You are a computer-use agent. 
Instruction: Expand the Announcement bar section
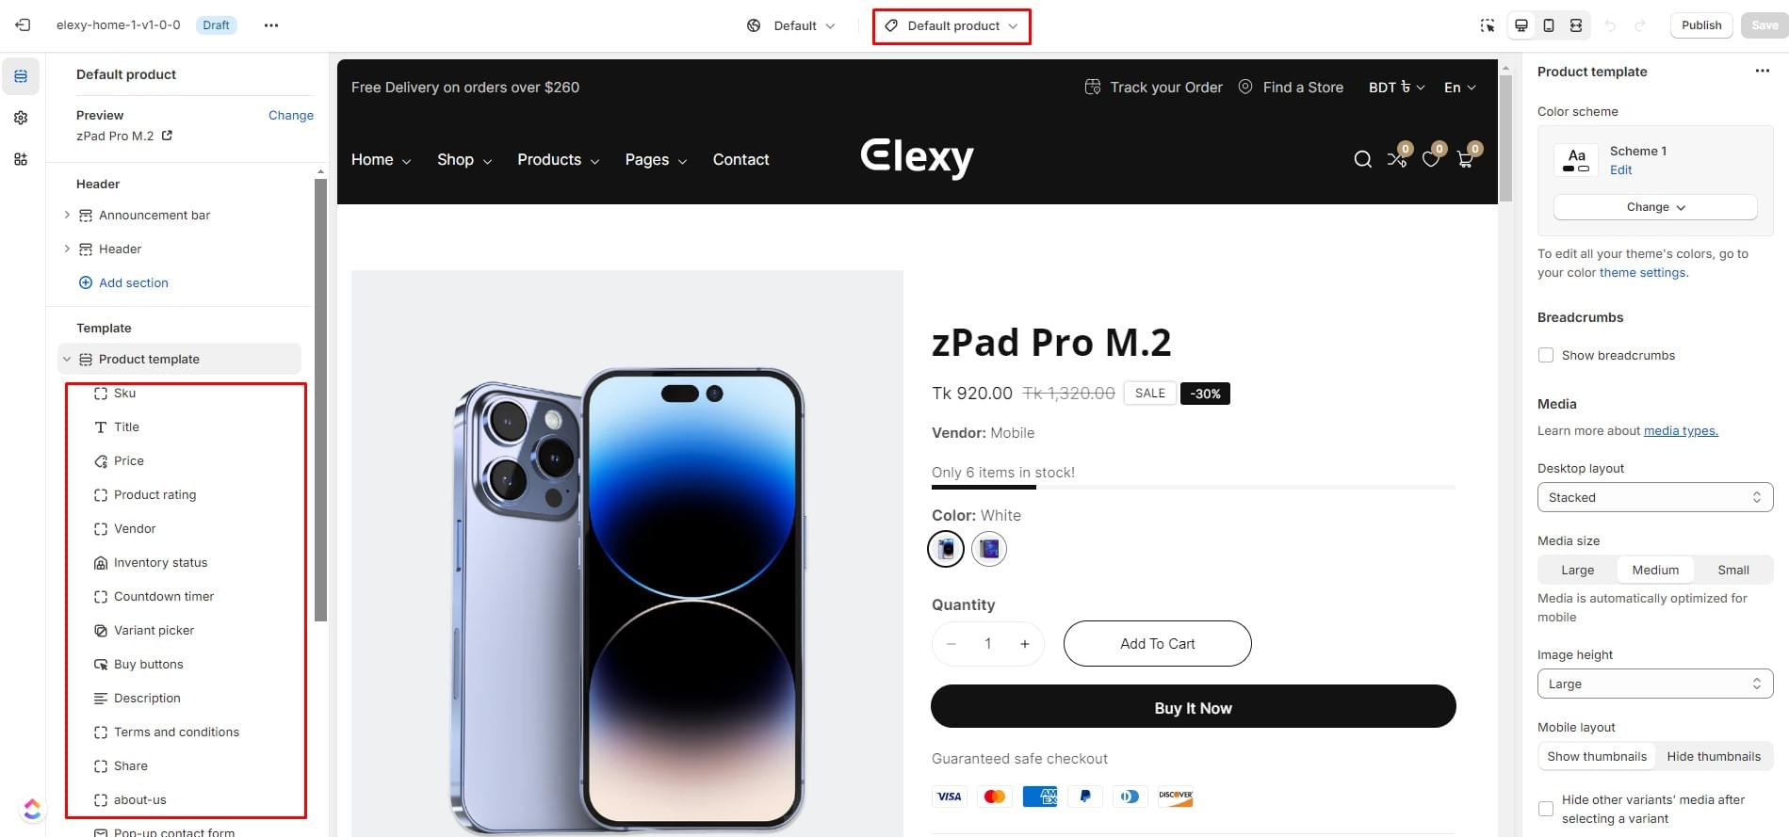[x=67, y=215]
